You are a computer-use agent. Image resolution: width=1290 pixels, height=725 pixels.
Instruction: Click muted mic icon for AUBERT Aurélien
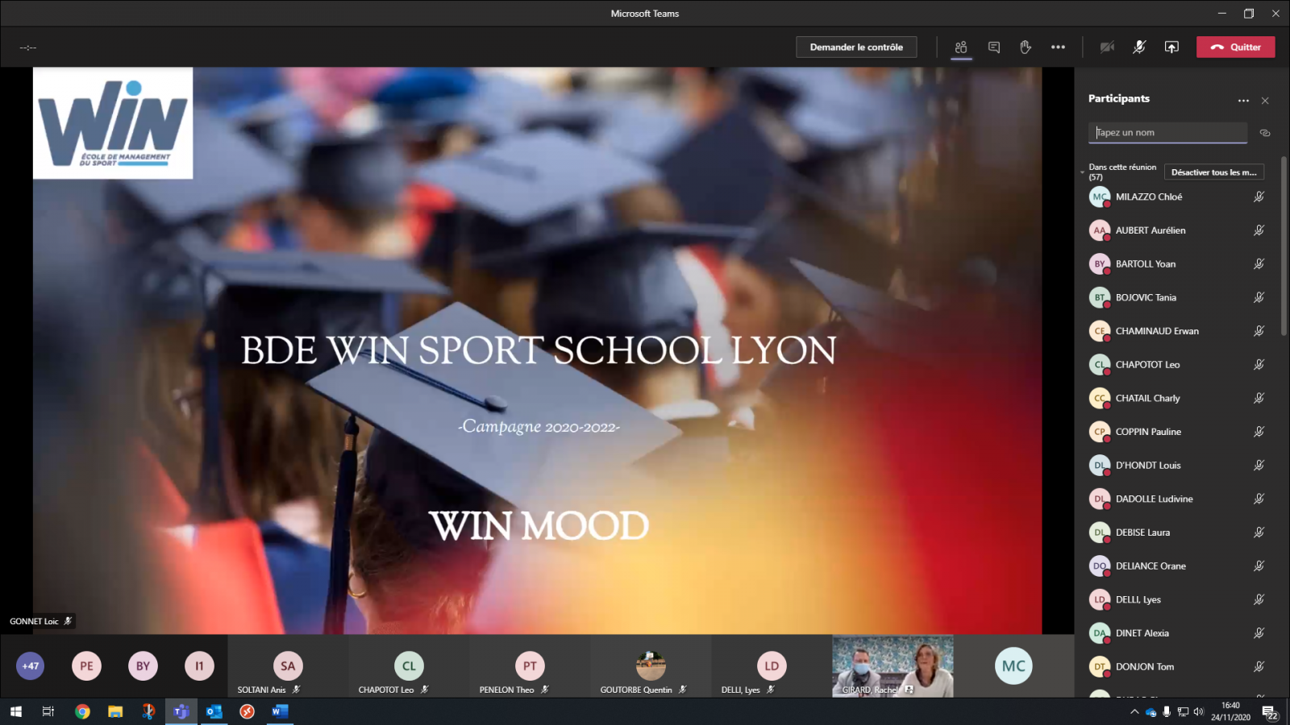pyautogui.click(x=1259, y=230)
